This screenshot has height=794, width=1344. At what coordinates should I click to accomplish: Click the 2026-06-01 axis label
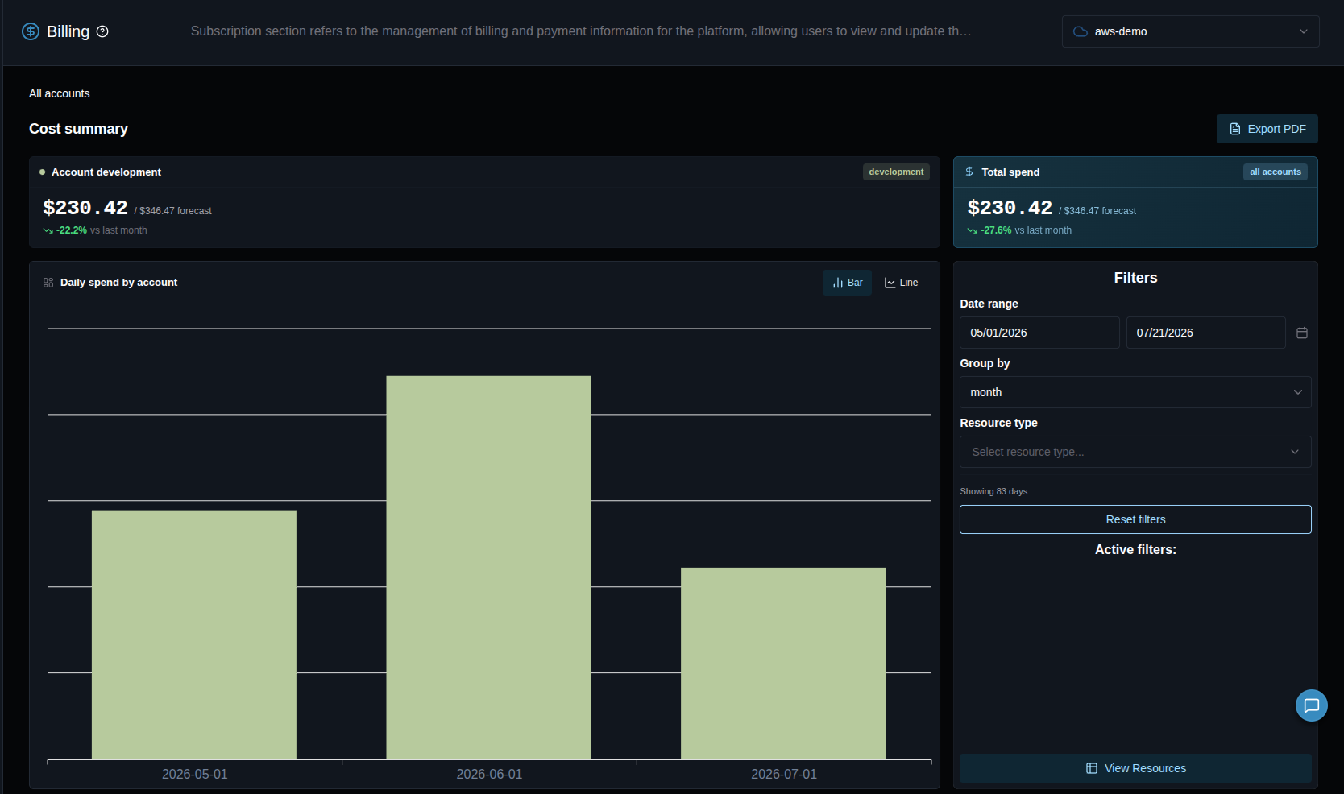[x=489, y=774]
